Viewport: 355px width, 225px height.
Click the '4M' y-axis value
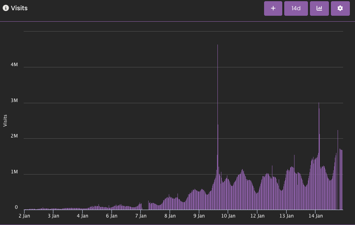(14, 65)
